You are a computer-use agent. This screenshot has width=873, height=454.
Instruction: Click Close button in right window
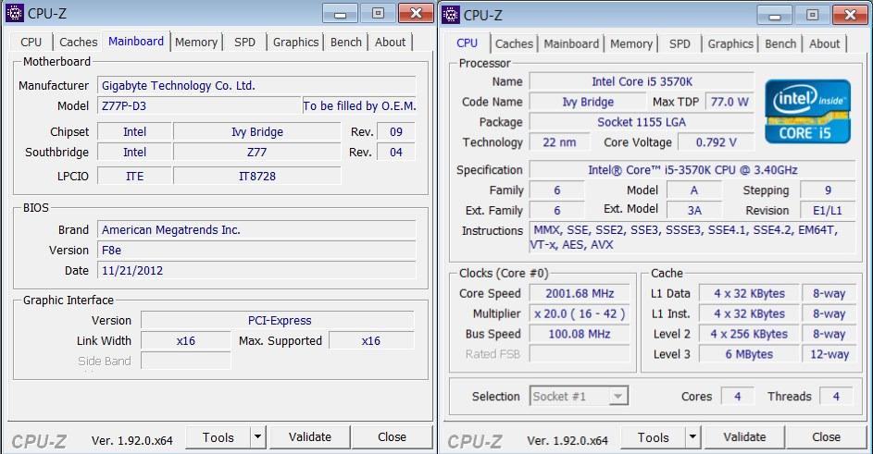point(826,437)
